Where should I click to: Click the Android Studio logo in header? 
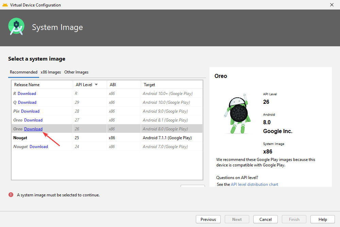pyautogui.click(x=16, y=27)
